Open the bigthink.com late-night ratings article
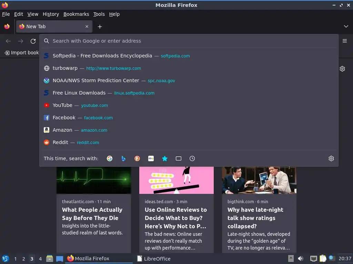Viewport: 353px width, 264px height. (255, 218)
